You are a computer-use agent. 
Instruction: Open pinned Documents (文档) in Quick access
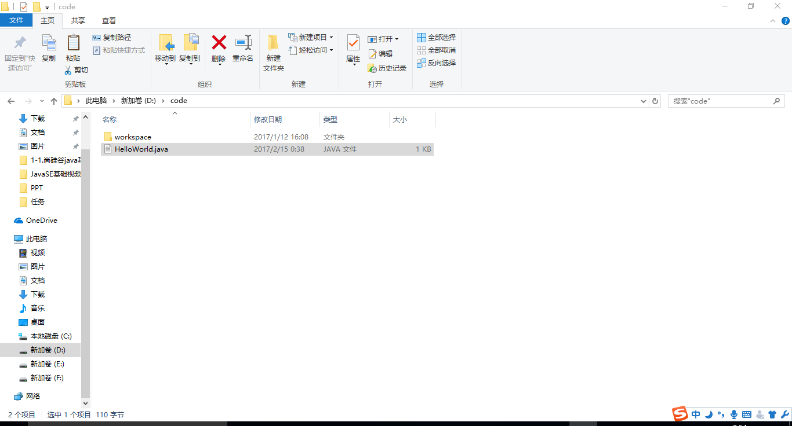click(x=38, y=133)
